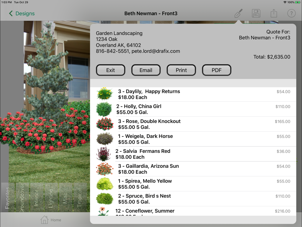
Task: Generate a PDF of the quote
Action: 217,70
